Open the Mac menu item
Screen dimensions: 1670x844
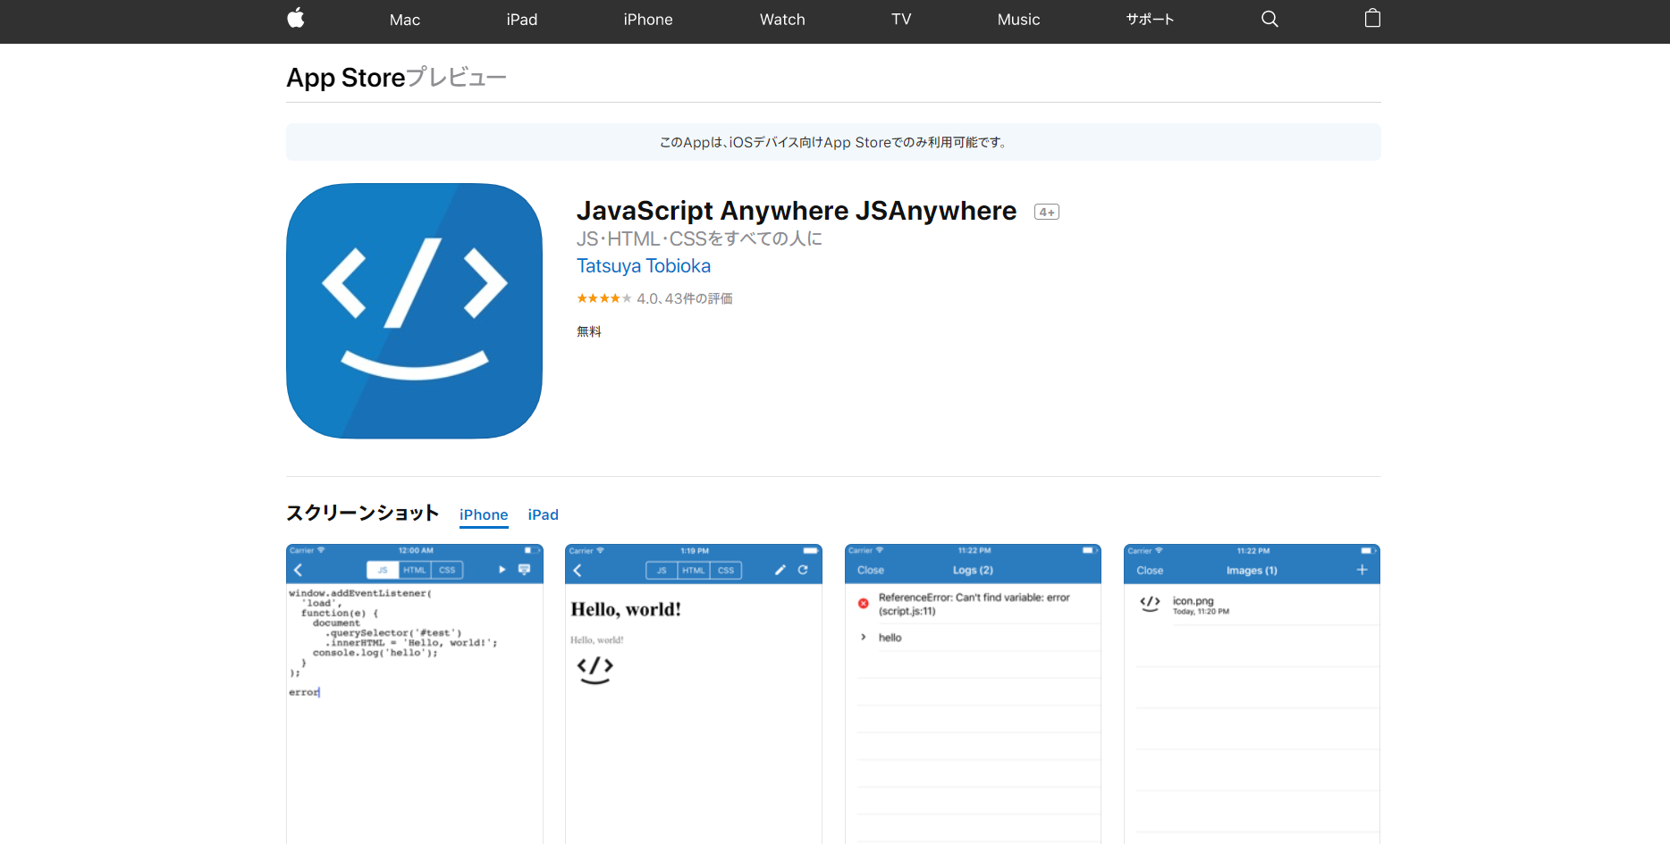(x=404, y=20)
